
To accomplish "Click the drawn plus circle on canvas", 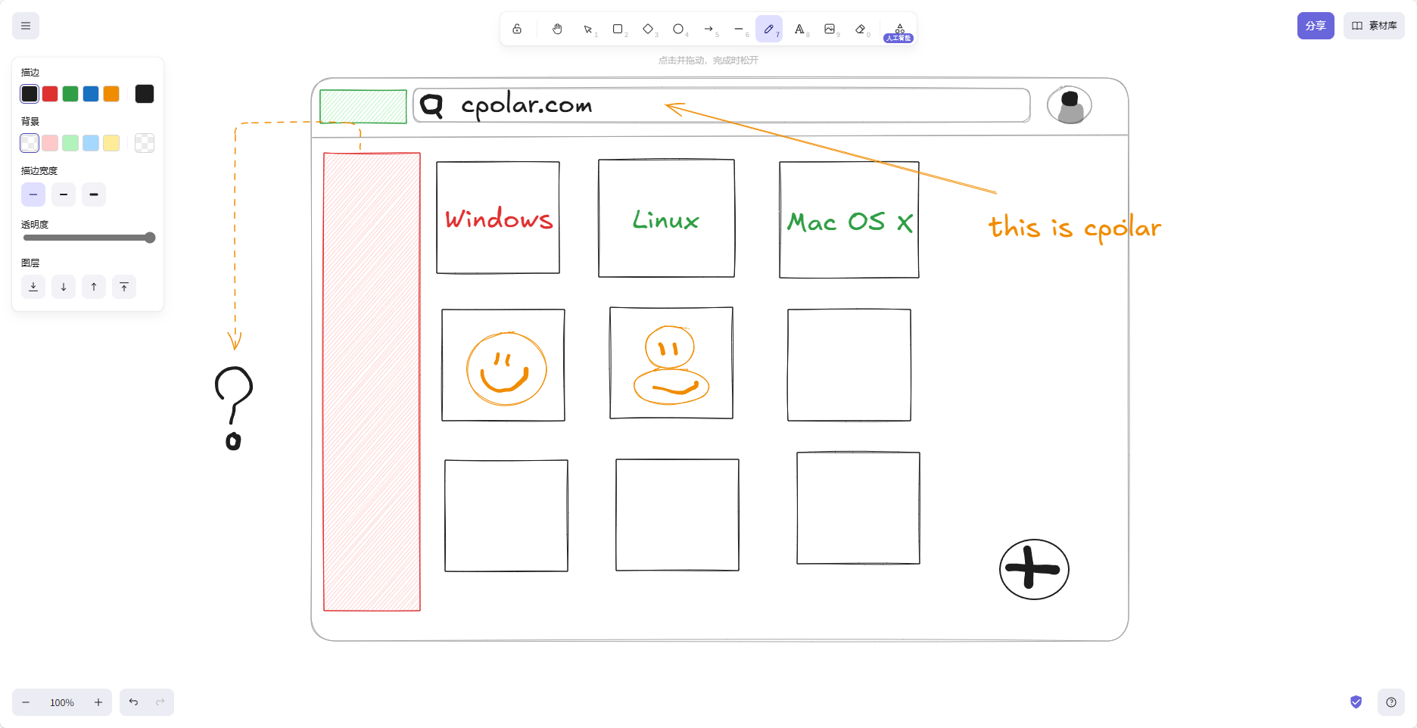I will click(x=1034, y=570).
